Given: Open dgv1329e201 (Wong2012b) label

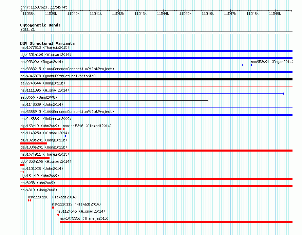Looking at the screenshot, I should pyautogui.click(x=44, y=140).
